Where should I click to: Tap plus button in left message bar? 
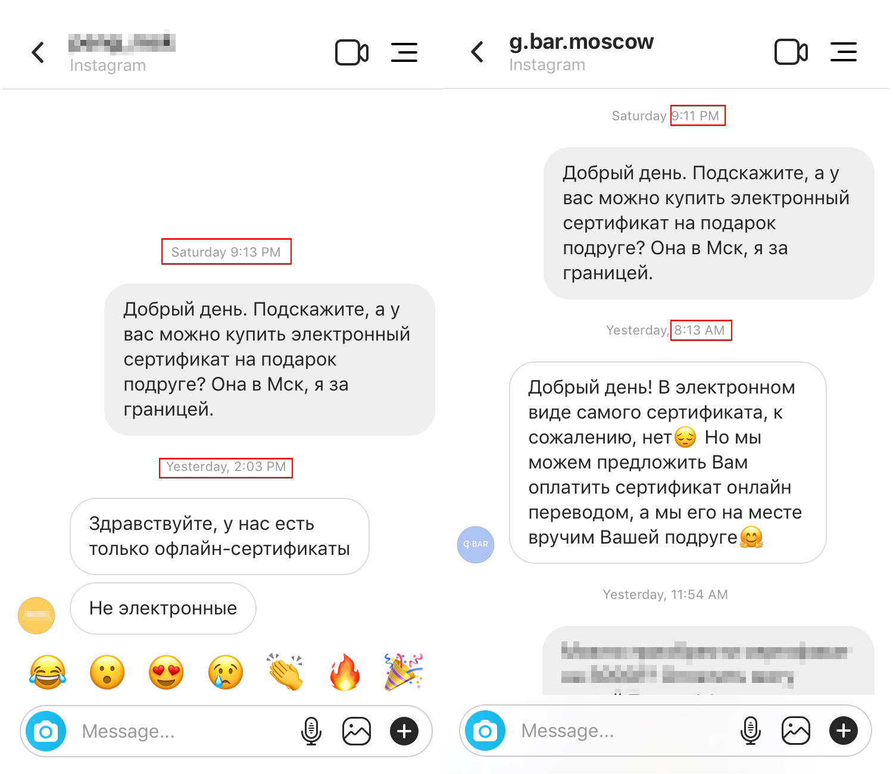pos(404,731)
